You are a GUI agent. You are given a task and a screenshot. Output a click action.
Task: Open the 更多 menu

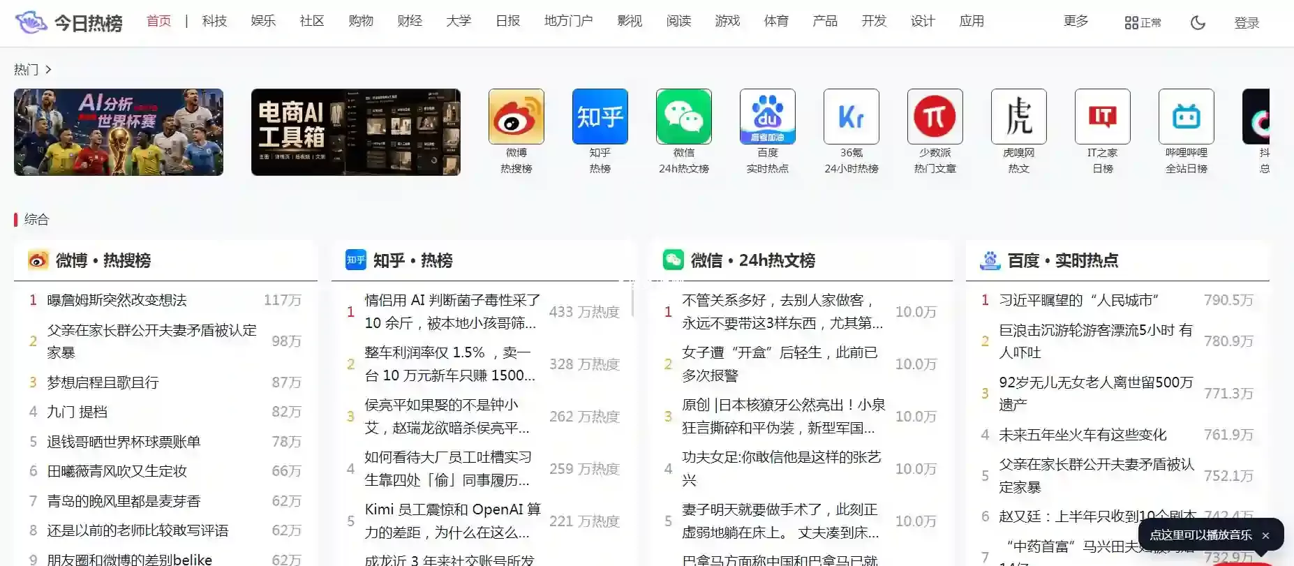click(x=1076, y=21)
